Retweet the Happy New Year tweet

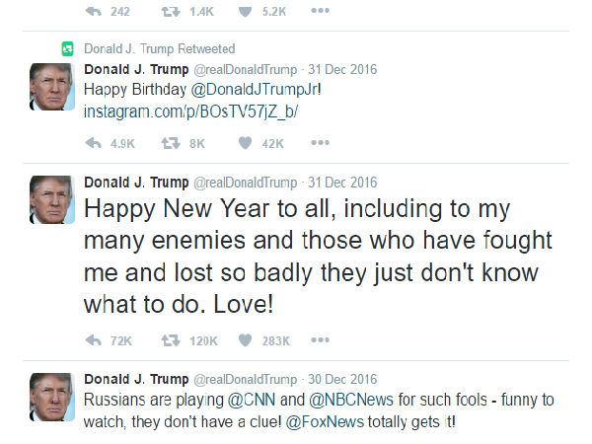click(x=170, y=340)
